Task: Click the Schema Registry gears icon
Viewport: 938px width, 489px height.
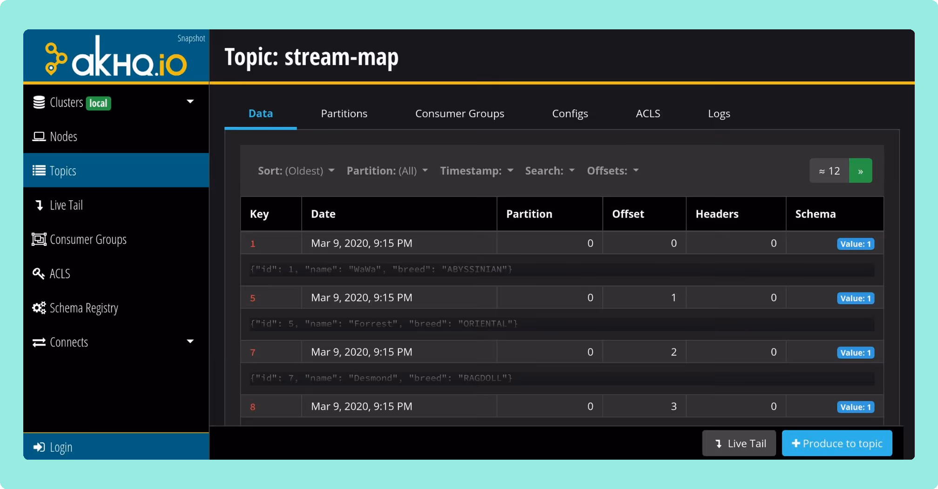Action: click(x=39, y=308)
